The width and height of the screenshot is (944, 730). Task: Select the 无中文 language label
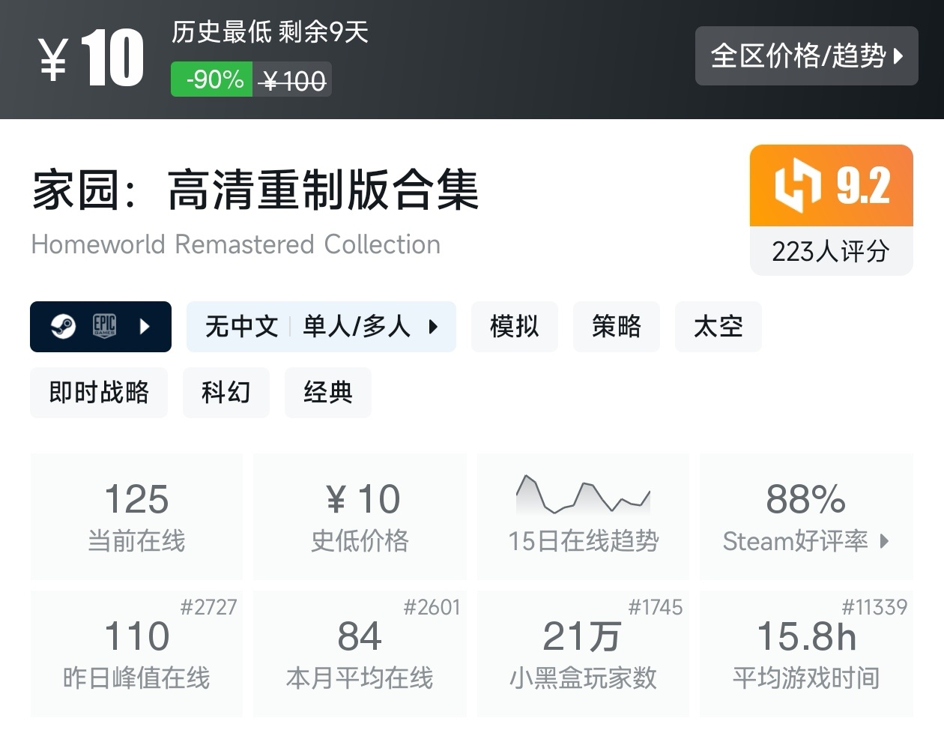click(241, 326)
